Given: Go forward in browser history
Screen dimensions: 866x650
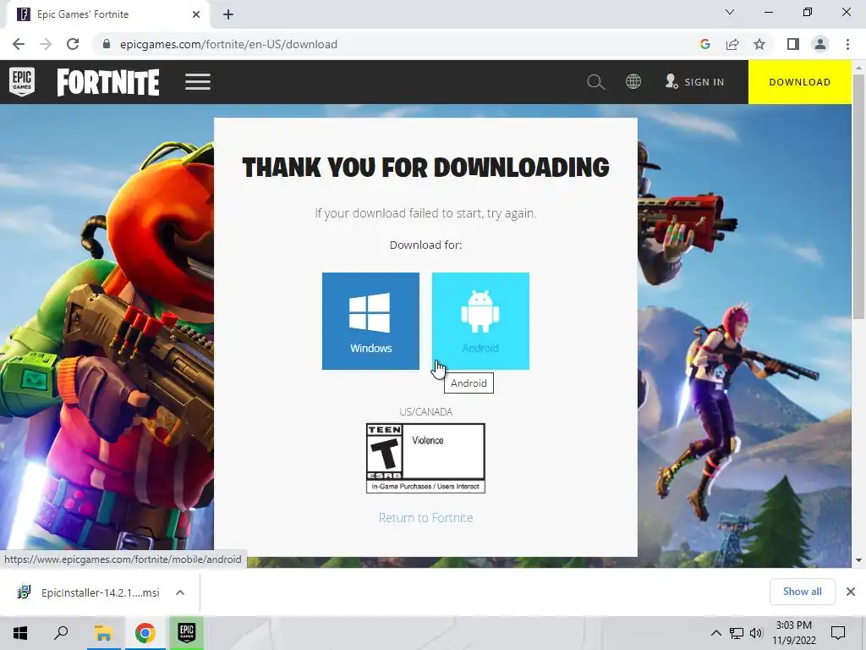Looking at the screenshot, I should tap(46, 44).
